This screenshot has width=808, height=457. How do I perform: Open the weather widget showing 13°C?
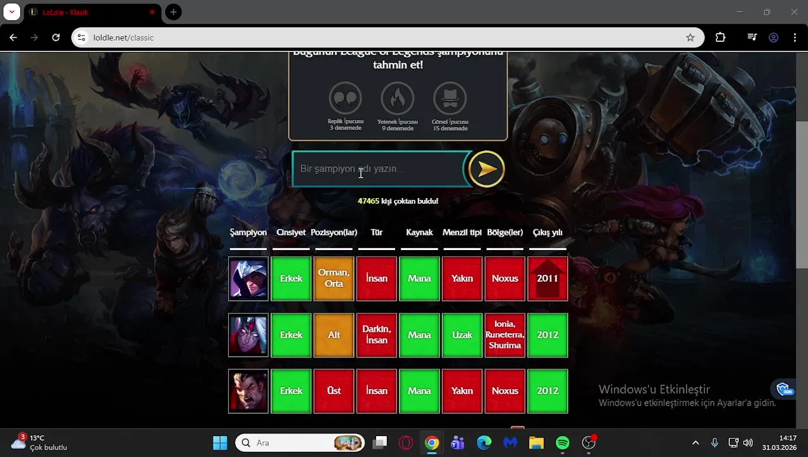39,442
